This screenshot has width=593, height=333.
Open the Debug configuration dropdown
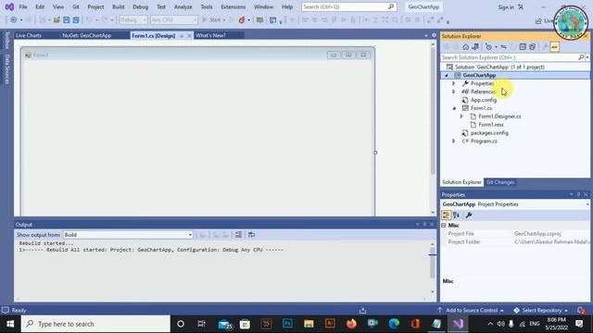[133, 19]
